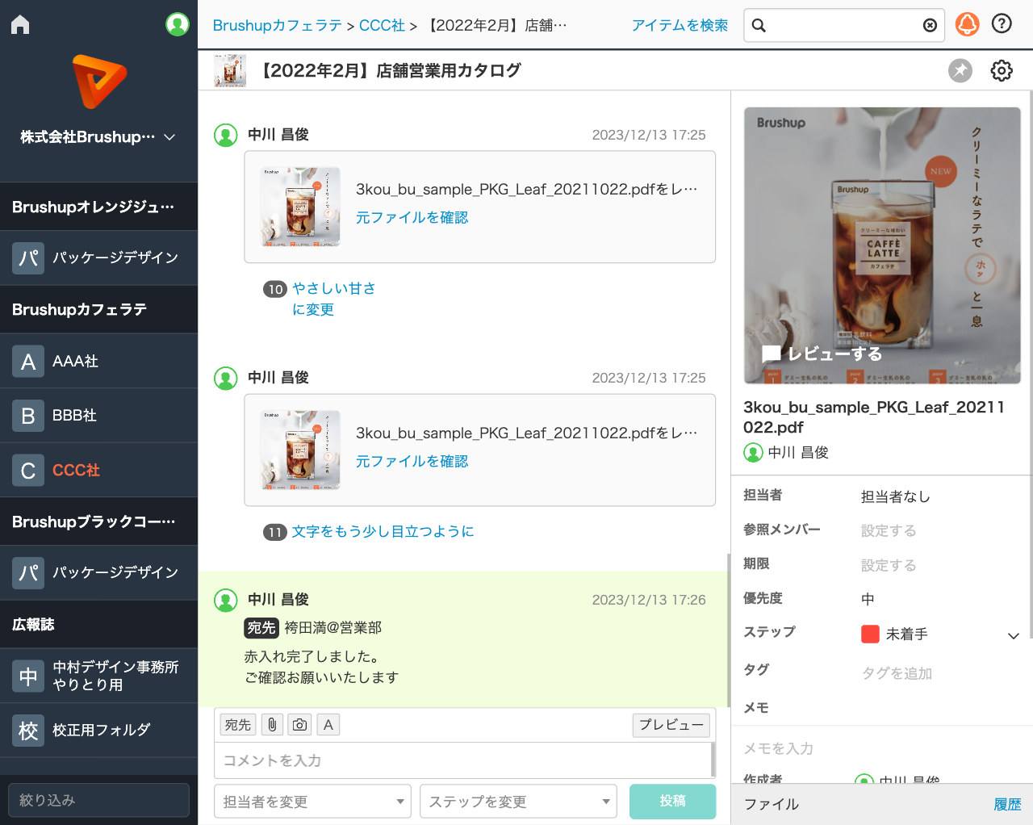Click the B icon for BBB社
The height and width of the screenshot is (825, 1033).
(28, 416)
